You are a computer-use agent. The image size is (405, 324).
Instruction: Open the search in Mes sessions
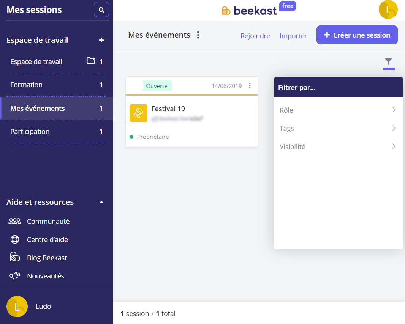(x=101, y=10)
